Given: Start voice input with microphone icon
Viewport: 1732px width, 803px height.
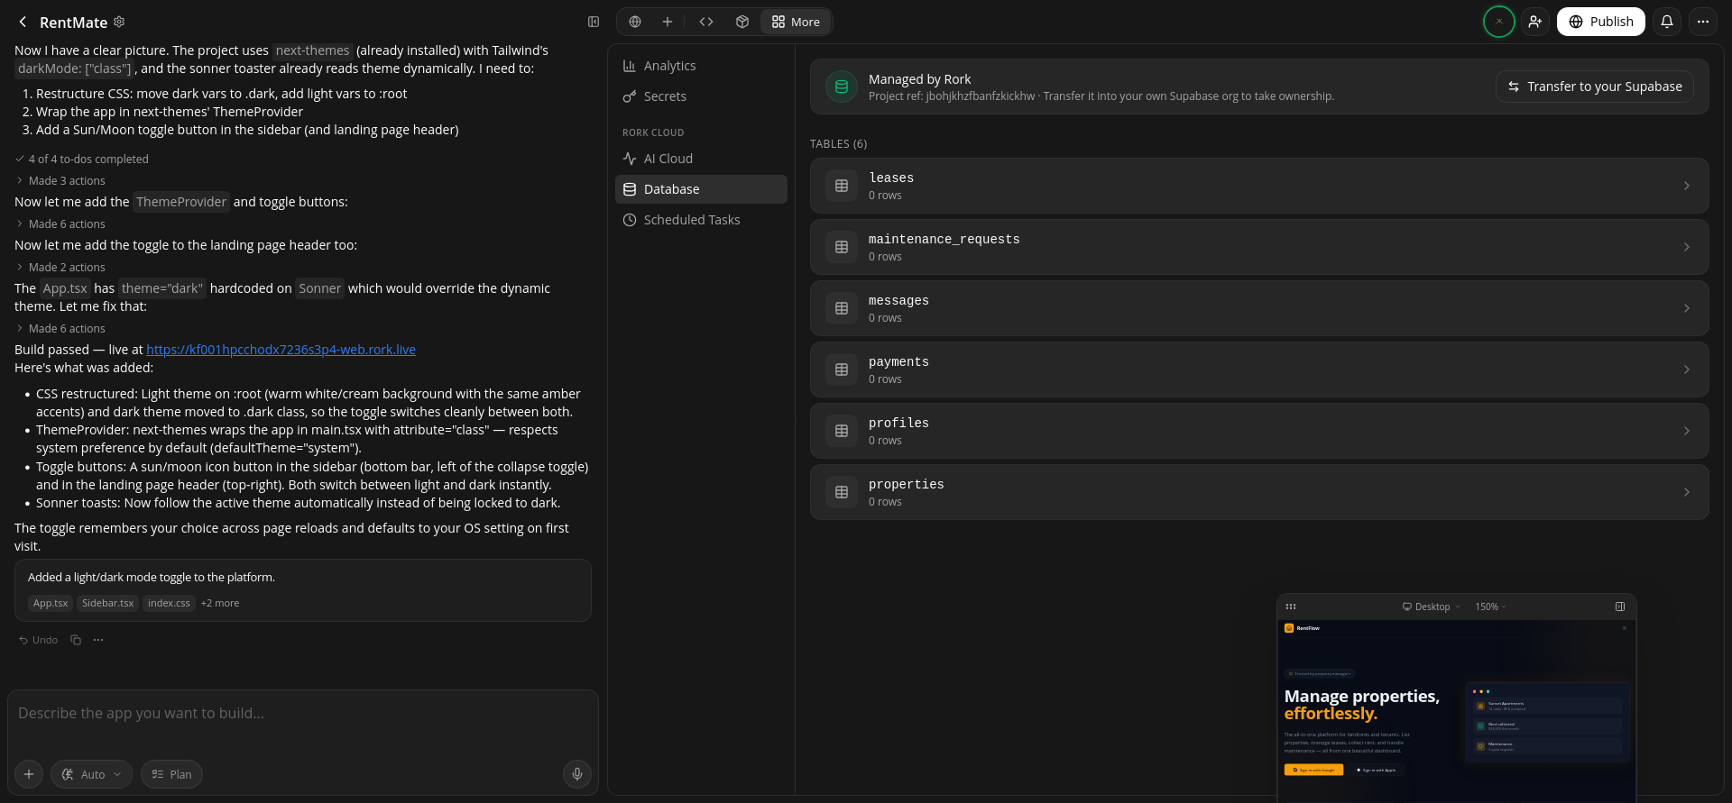Looking at the screenshot, I should [577, 774].
